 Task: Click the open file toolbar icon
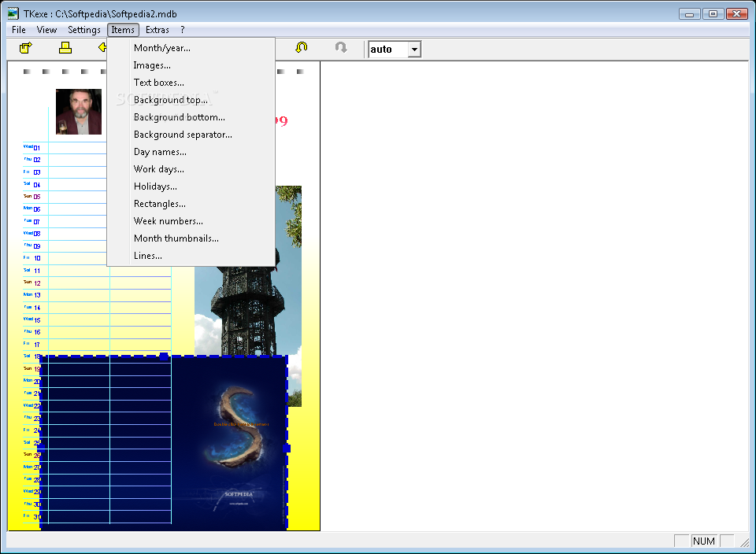coord(25,48)
